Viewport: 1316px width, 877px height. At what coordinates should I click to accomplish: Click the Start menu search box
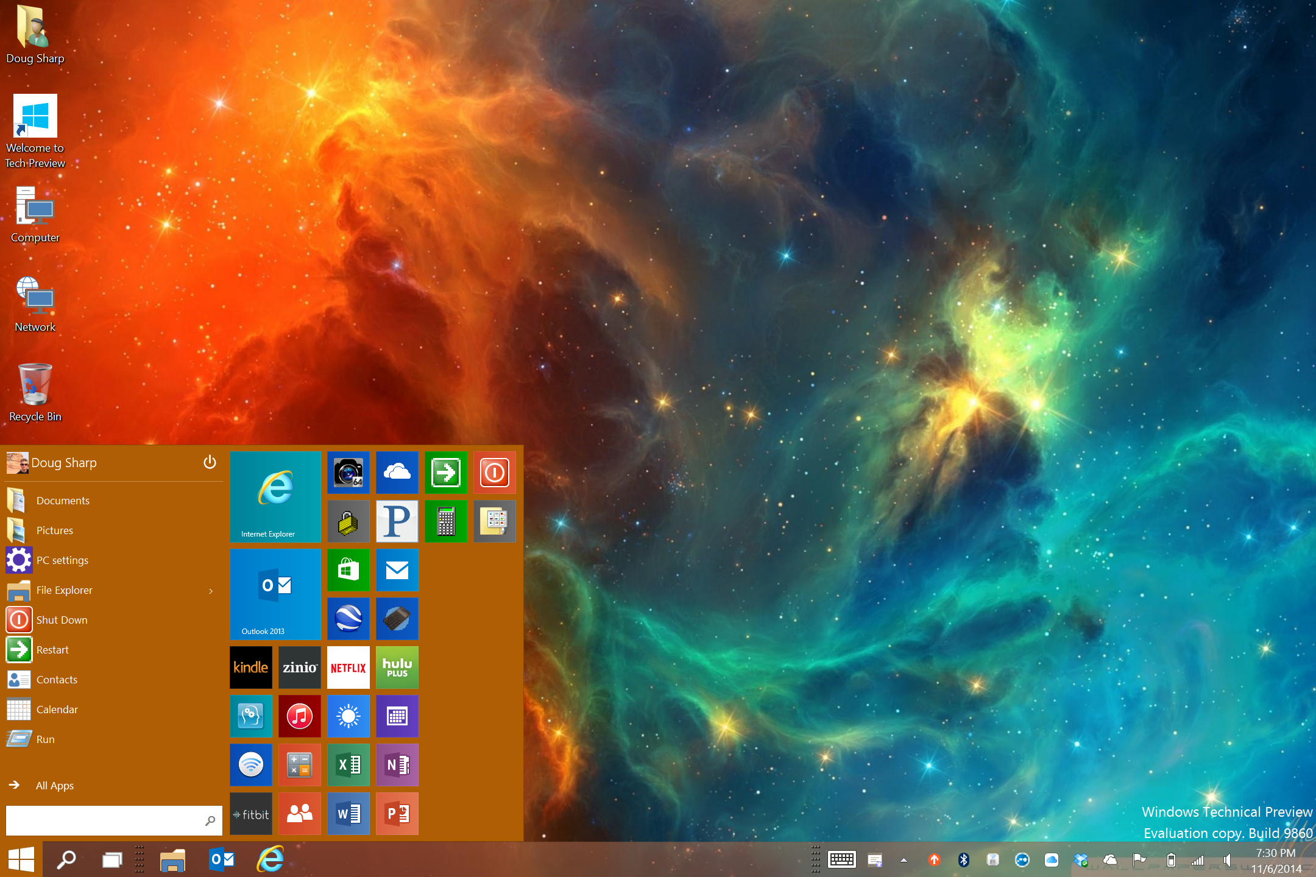pyautogui.click(x=114, y=820)
